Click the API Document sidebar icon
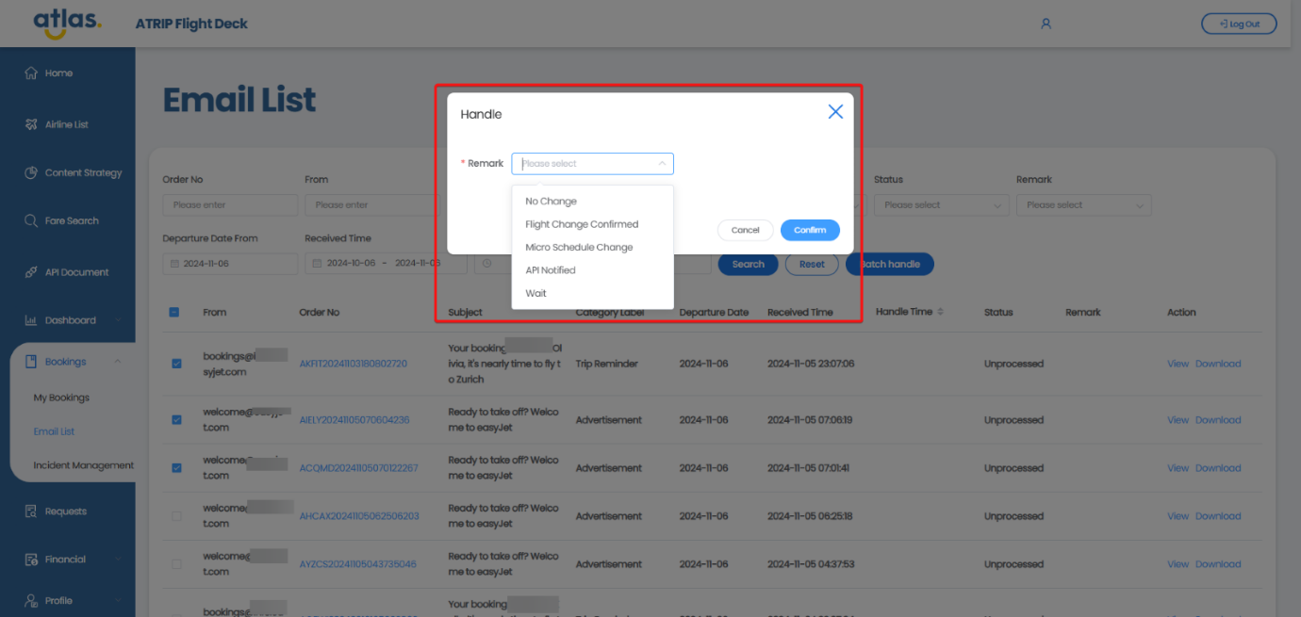The image size is (1301, 617). [x=31, y=272]
